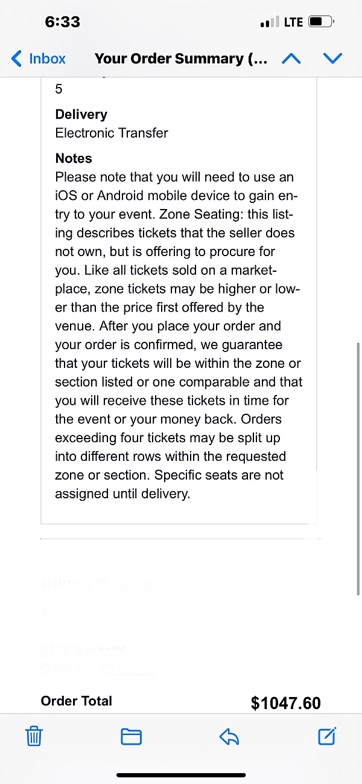
Task: Click the faded city and state link
Action: (x=98, y=668)
